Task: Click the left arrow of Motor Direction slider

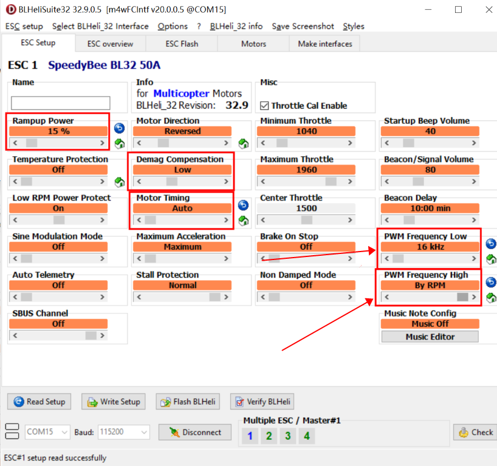Action: coord(139,143)
